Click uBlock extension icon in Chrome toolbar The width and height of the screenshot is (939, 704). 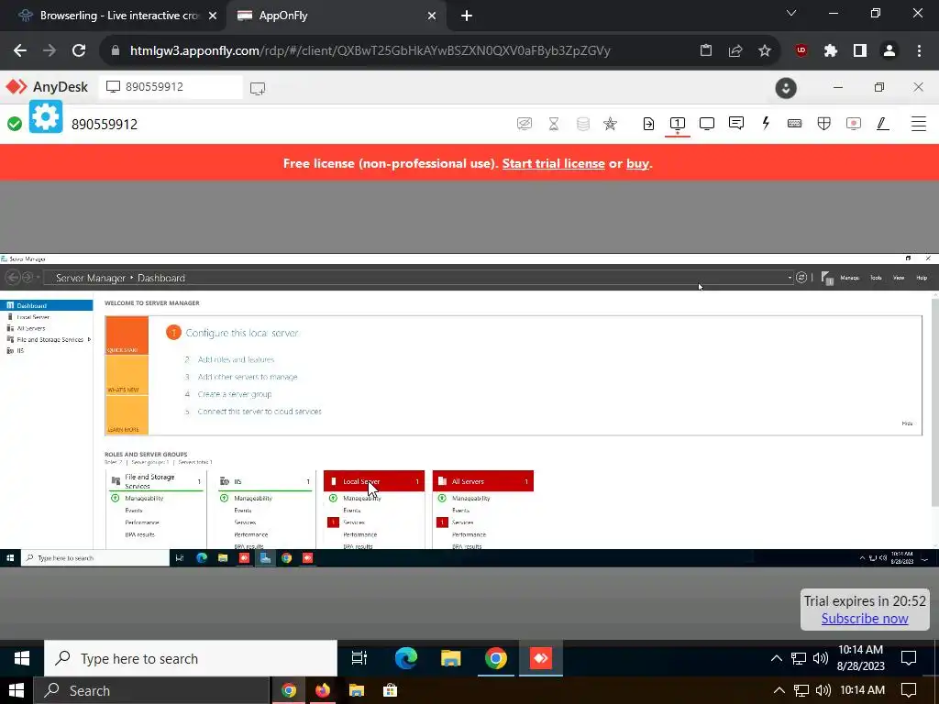coord(801,51)
